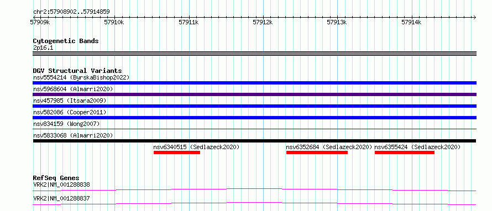Open the nsv6352684 (Sedlazeck2020) label

point(329,147)
